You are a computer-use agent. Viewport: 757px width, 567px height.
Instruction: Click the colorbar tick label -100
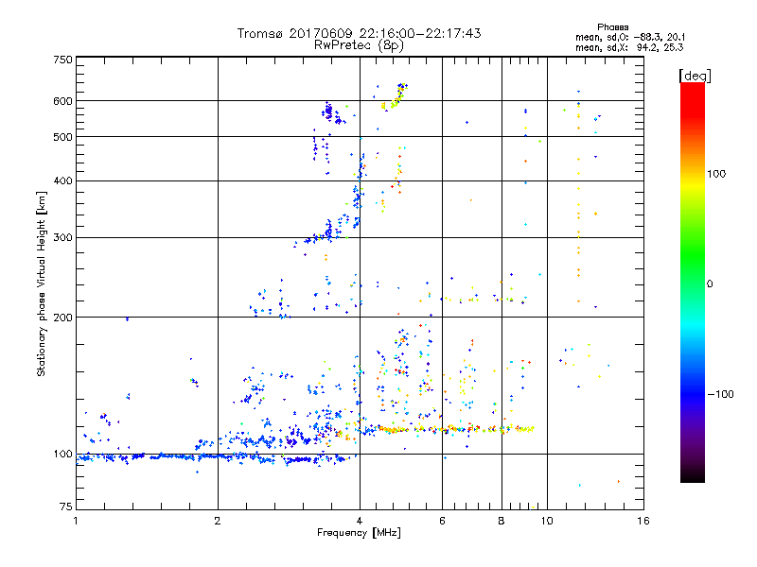720,394
